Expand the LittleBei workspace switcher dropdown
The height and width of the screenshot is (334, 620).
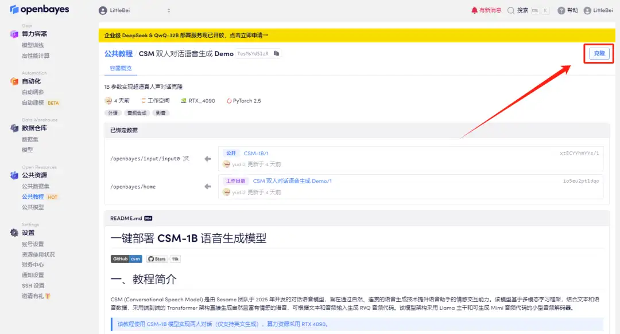169,11
